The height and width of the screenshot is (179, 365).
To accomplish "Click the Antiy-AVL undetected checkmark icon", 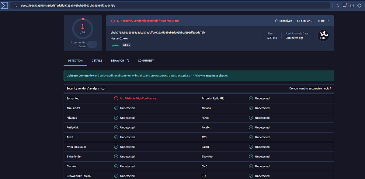I will point(116,127).
